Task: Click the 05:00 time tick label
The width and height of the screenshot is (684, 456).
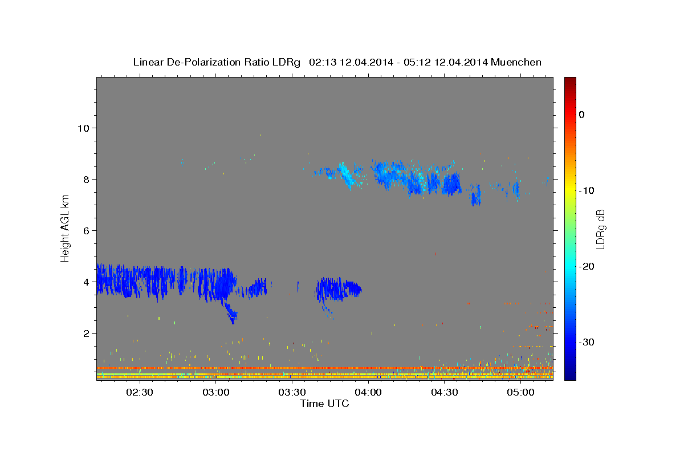Action: 520,392
